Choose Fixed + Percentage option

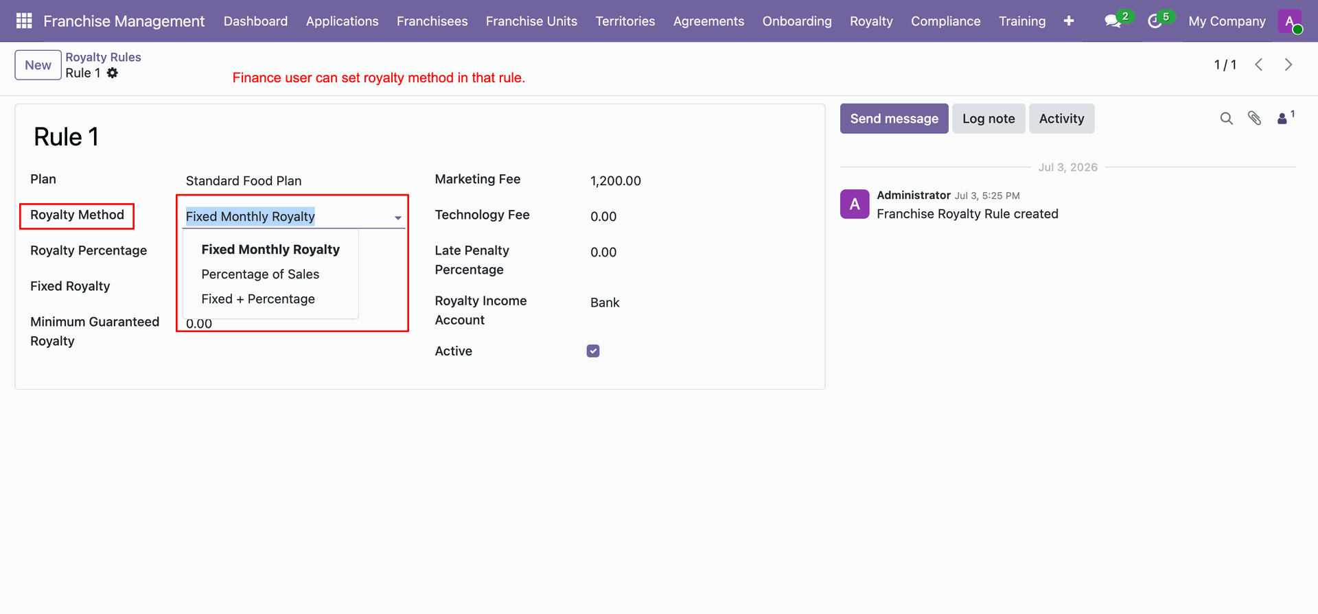tap(270, 299)
